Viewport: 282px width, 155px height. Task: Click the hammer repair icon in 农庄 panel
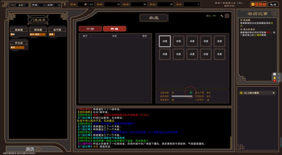(222, 16)
